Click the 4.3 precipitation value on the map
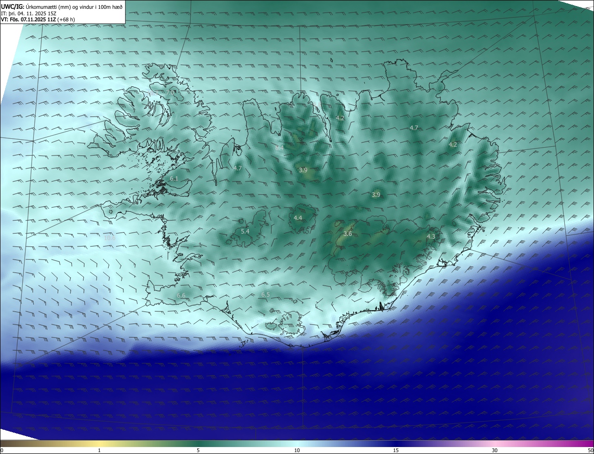The height and width of the screenshot is (454, 594). (431, 236)
